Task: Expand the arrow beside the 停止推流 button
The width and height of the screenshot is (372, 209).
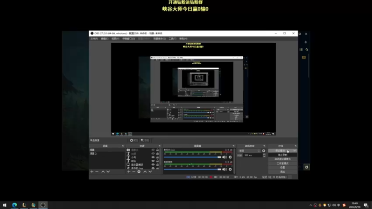Action: [x=294, y=150]
